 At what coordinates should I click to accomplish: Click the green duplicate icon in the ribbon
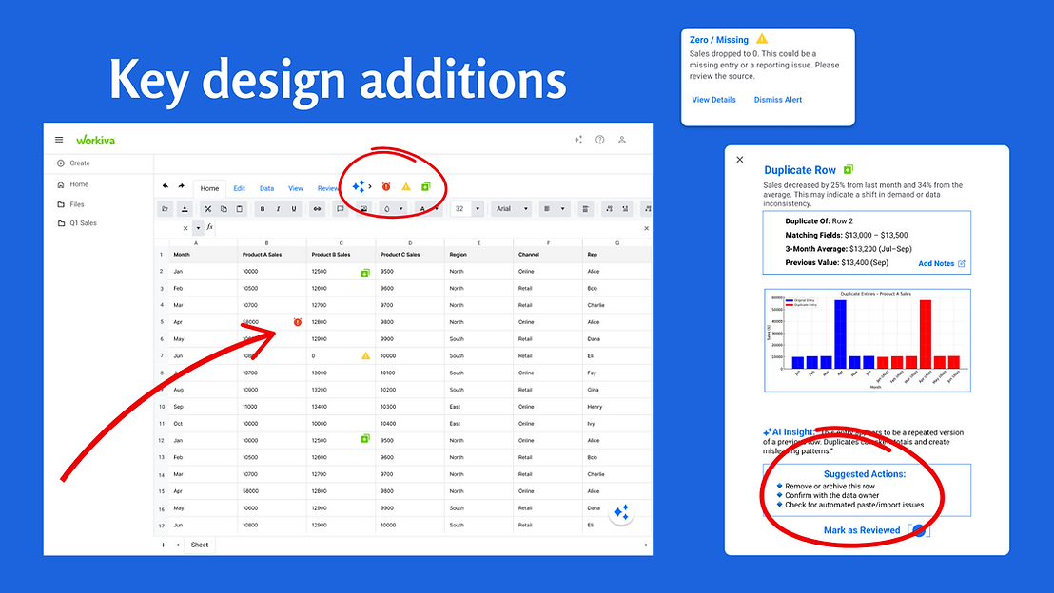click(x=425, y=186)
